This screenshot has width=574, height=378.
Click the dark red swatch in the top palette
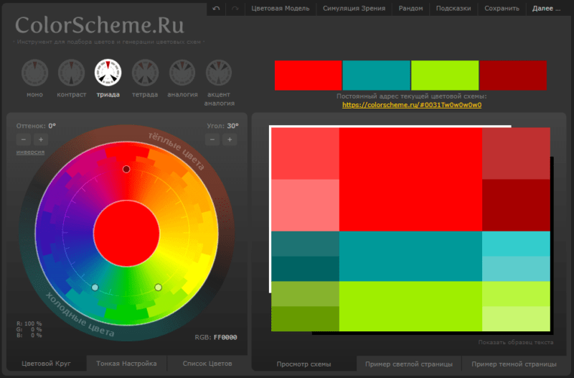click(513, 75)
